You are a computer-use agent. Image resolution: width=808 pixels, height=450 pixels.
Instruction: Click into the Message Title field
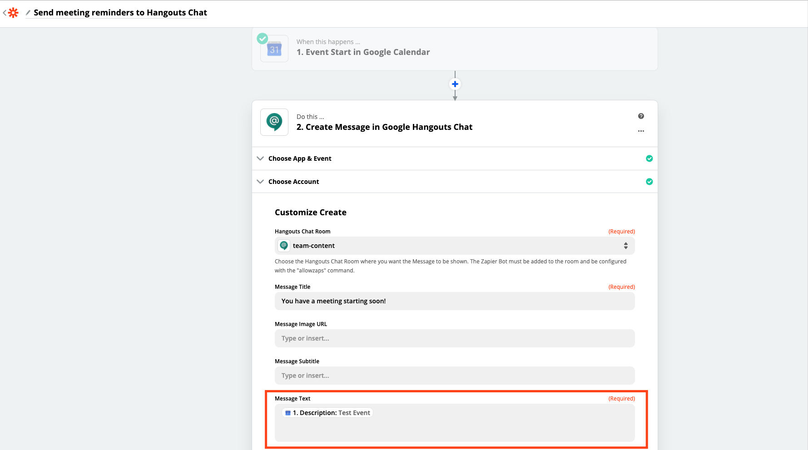(x=455, y=301)
